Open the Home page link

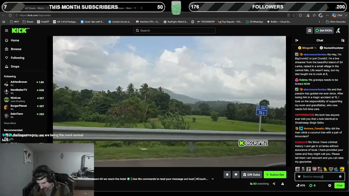[15, 40]
